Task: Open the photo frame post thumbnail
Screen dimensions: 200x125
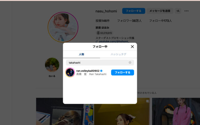Action: (65, 114)
